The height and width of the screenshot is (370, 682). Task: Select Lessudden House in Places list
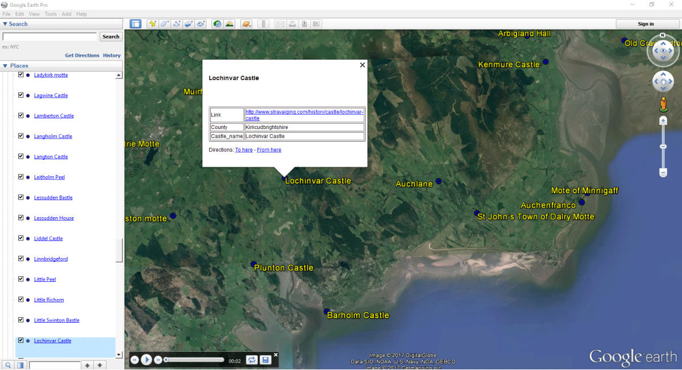point(54,218)
